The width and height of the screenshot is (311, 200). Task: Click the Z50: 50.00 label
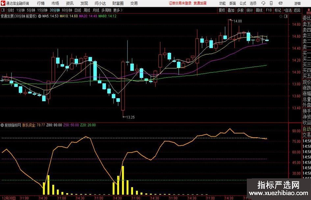pyautogui.click(x=71, y=125)
